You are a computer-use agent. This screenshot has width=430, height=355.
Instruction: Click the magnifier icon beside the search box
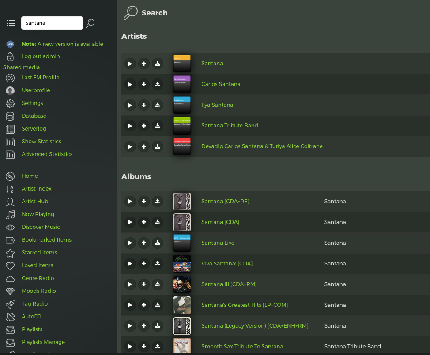click(90, 23)
